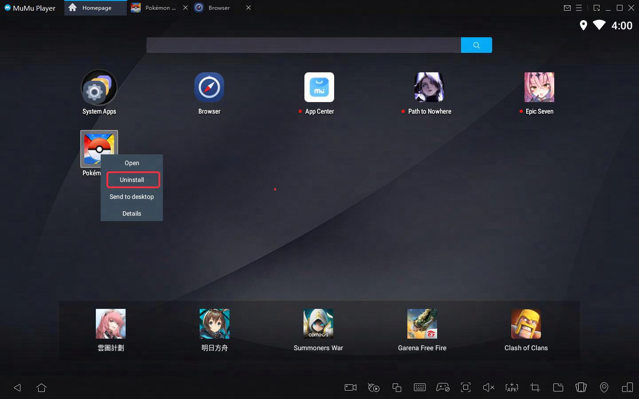Click the shake device icon
The width and height of the screenshot is (639, 399).
point(581,387)
